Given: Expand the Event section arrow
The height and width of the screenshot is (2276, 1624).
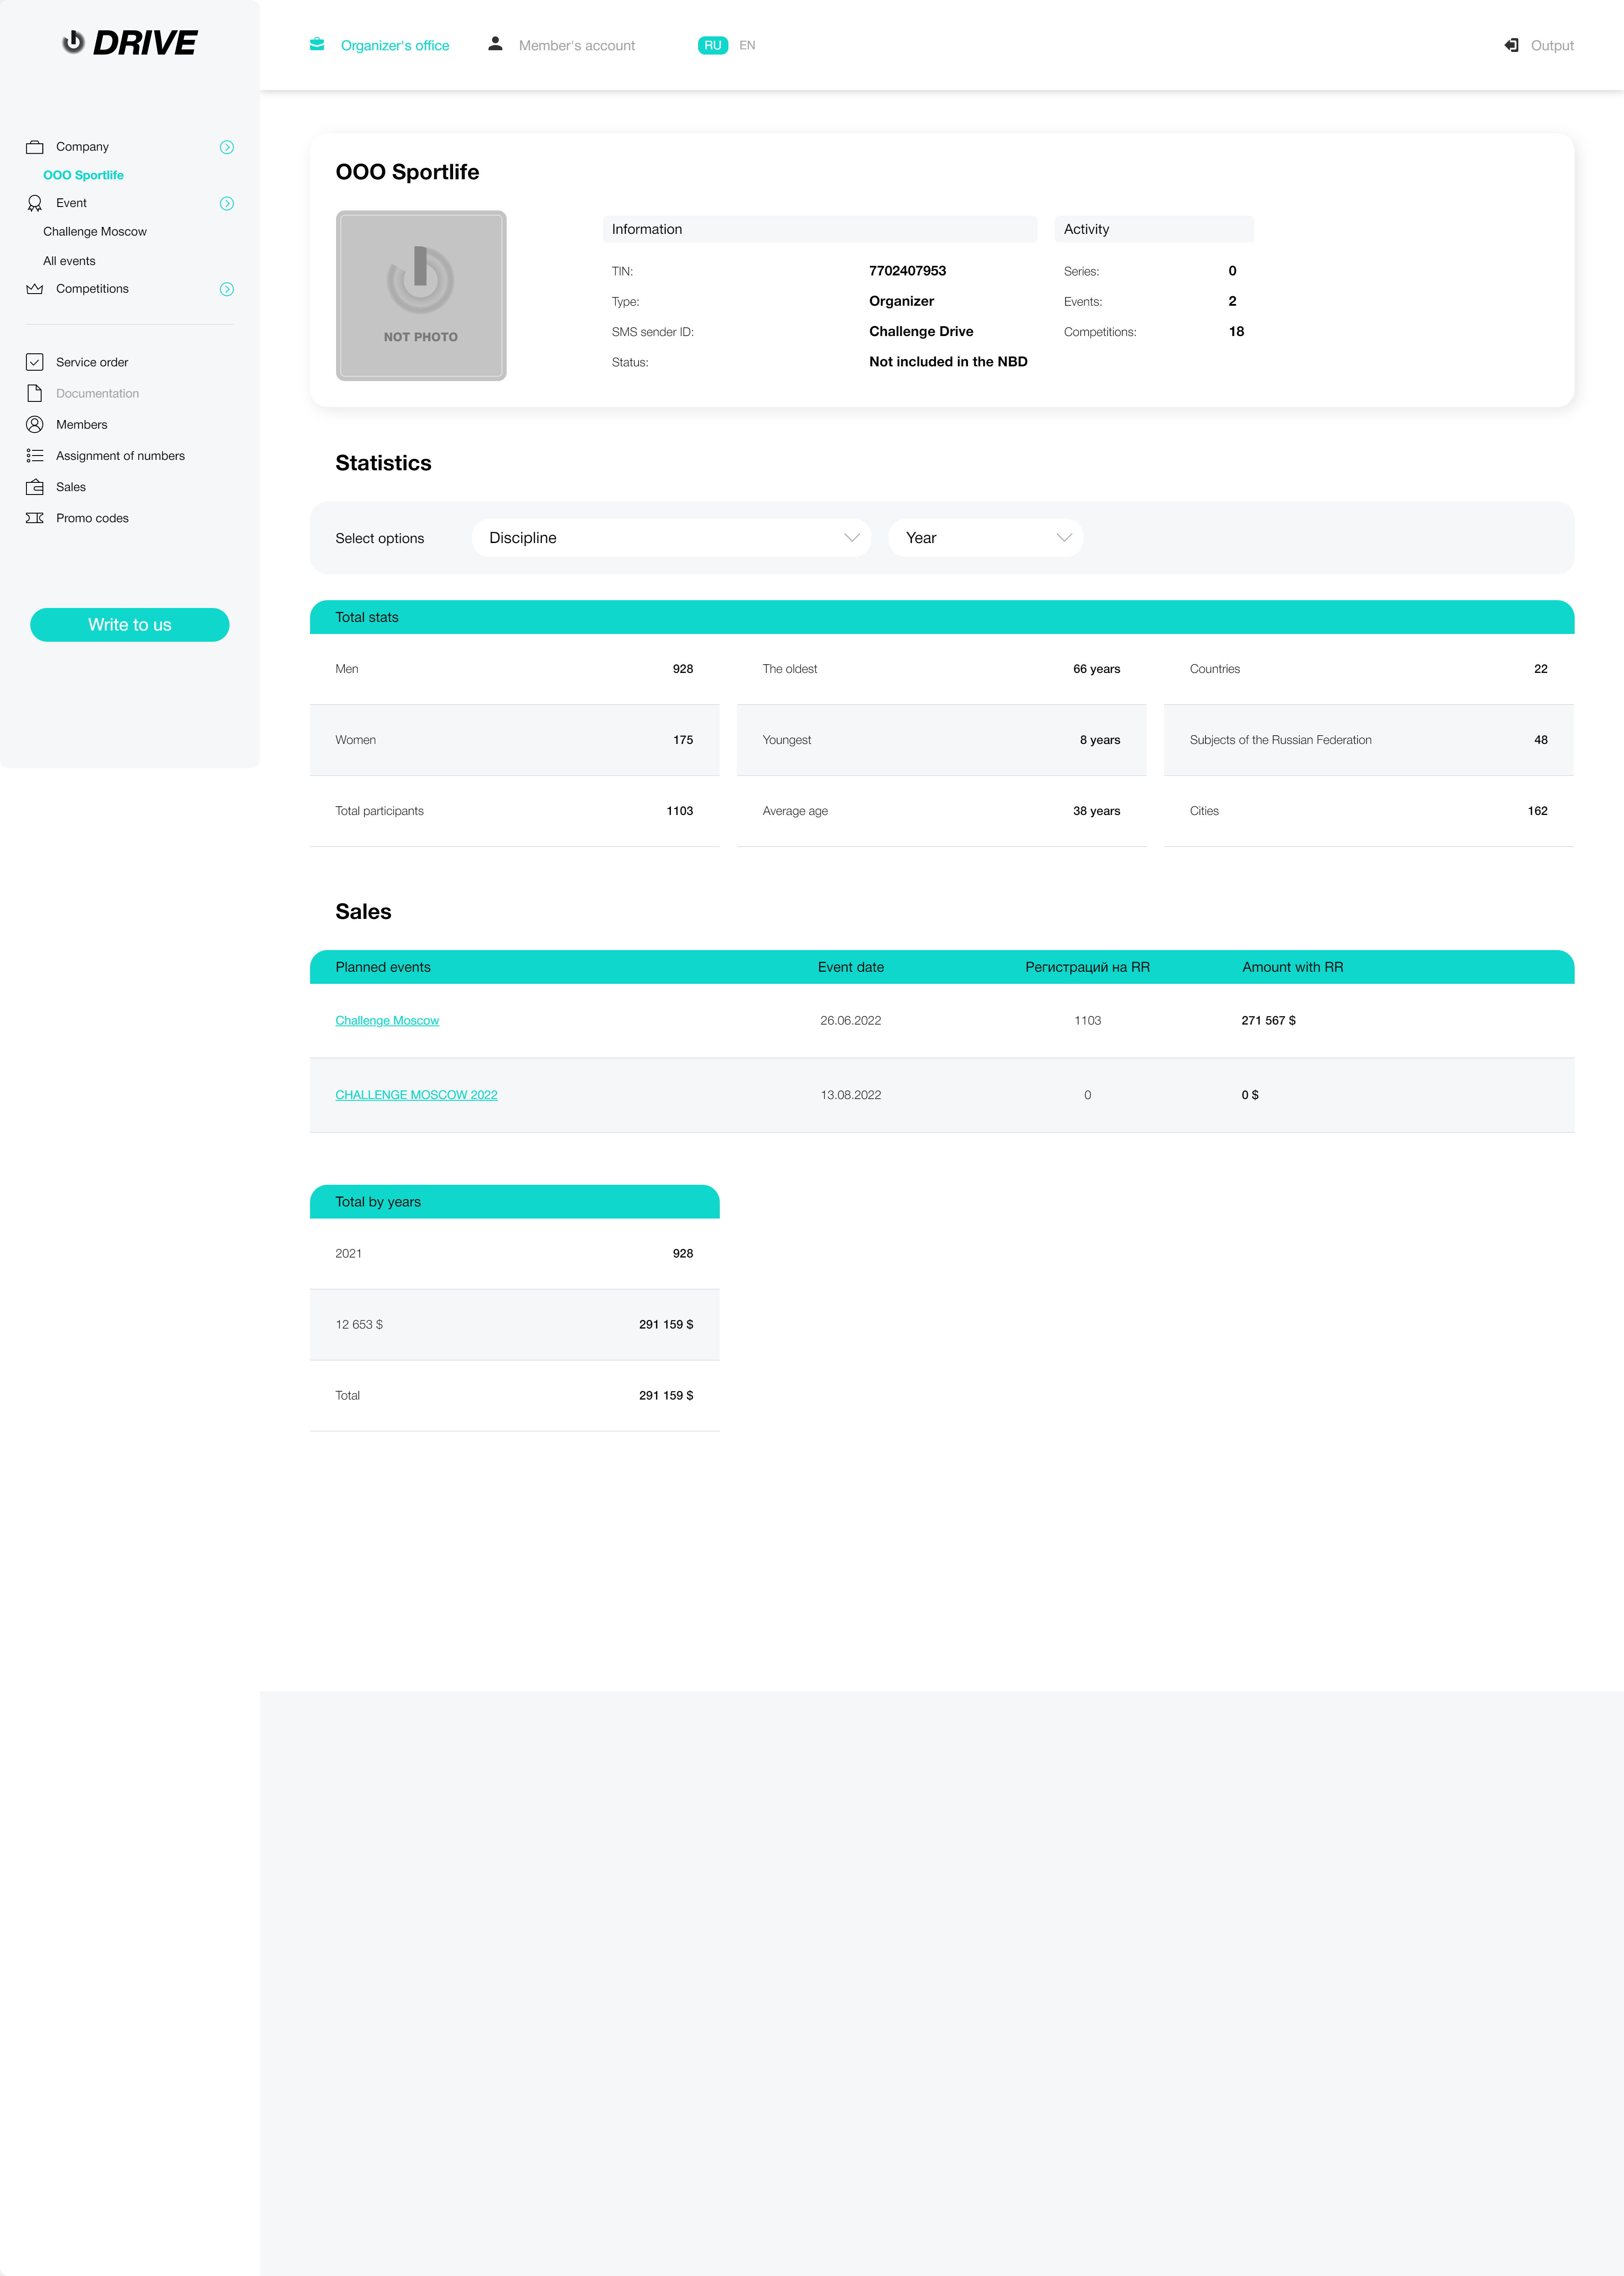Looking at the screenshot, I should [x=227, y=203].
